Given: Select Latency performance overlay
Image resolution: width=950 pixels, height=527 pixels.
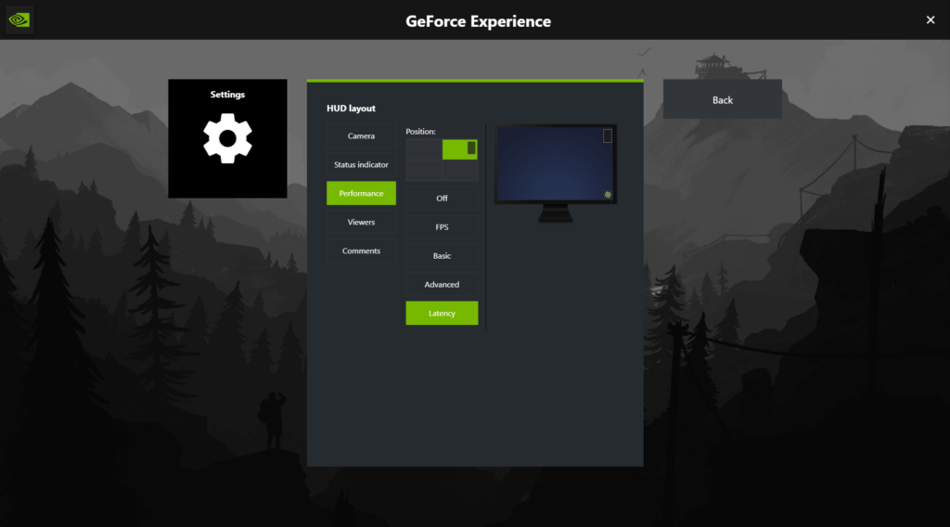Looking at the screenshot, I should (442, 314).
